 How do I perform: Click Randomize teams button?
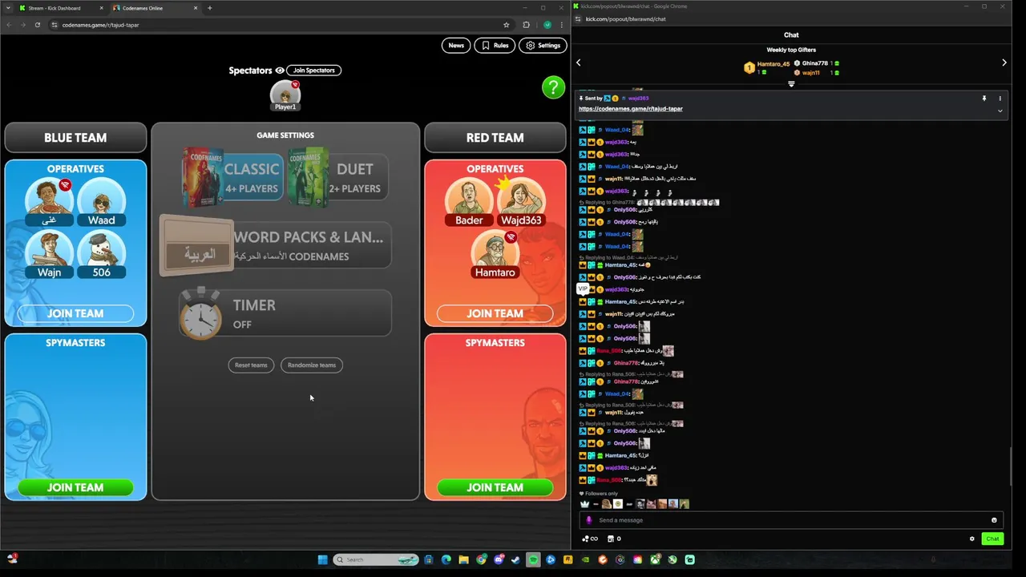point(312,365)
